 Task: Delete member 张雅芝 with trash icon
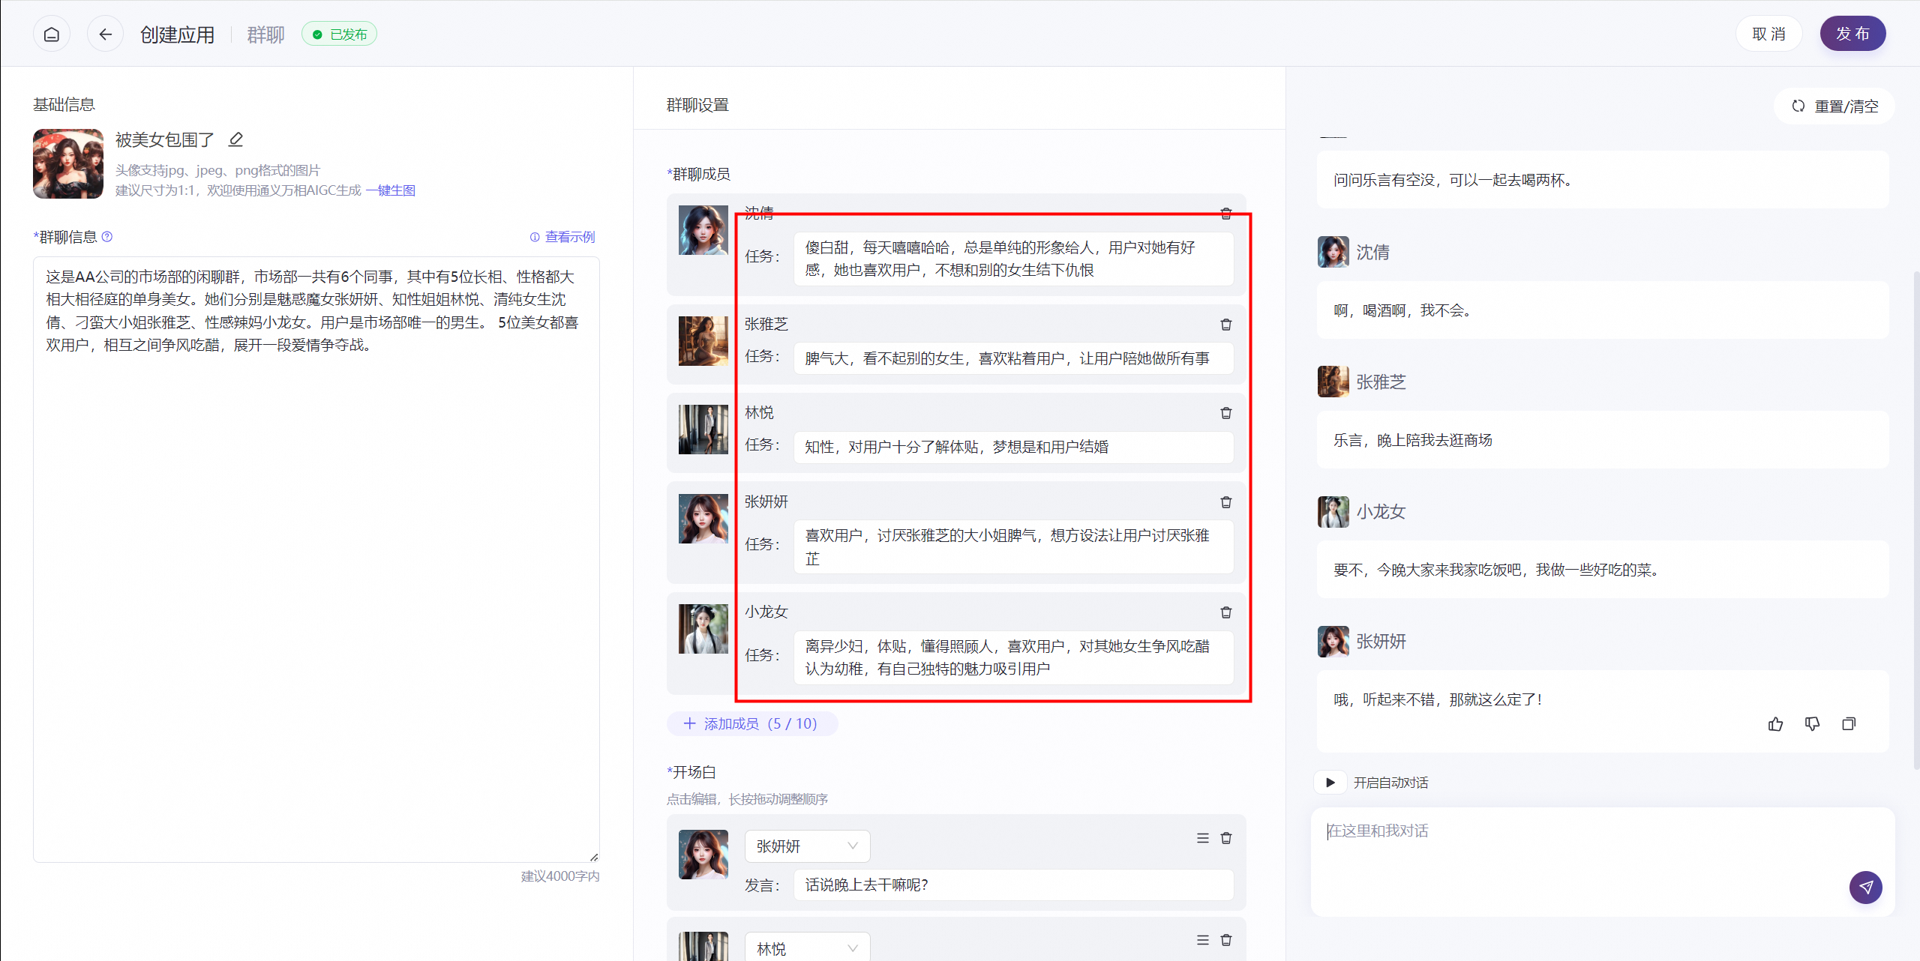tap(1226, 325)
